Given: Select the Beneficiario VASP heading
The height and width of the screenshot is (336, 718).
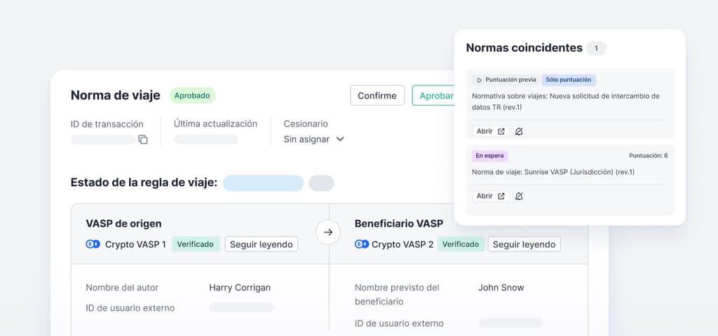Looking at the screenshot, I should 398,224.
